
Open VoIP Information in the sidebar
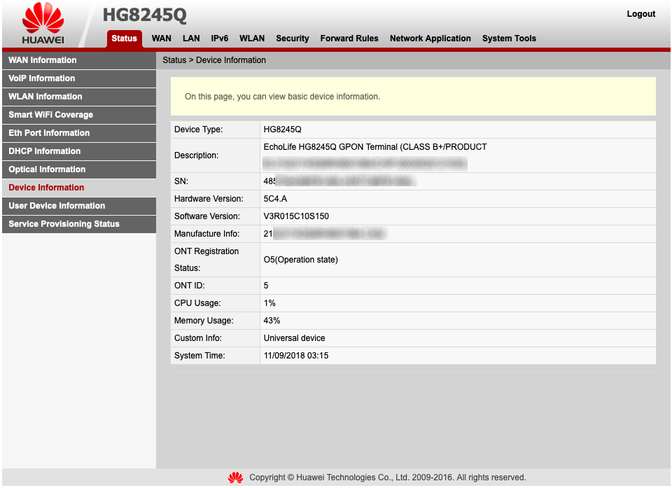[x=79, y=78]
